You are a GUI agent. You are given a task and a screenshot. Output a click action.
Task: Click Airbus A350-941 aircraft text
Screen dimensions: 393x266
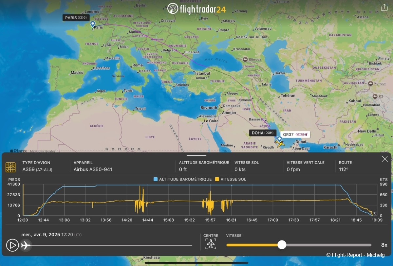click(93, 169)
